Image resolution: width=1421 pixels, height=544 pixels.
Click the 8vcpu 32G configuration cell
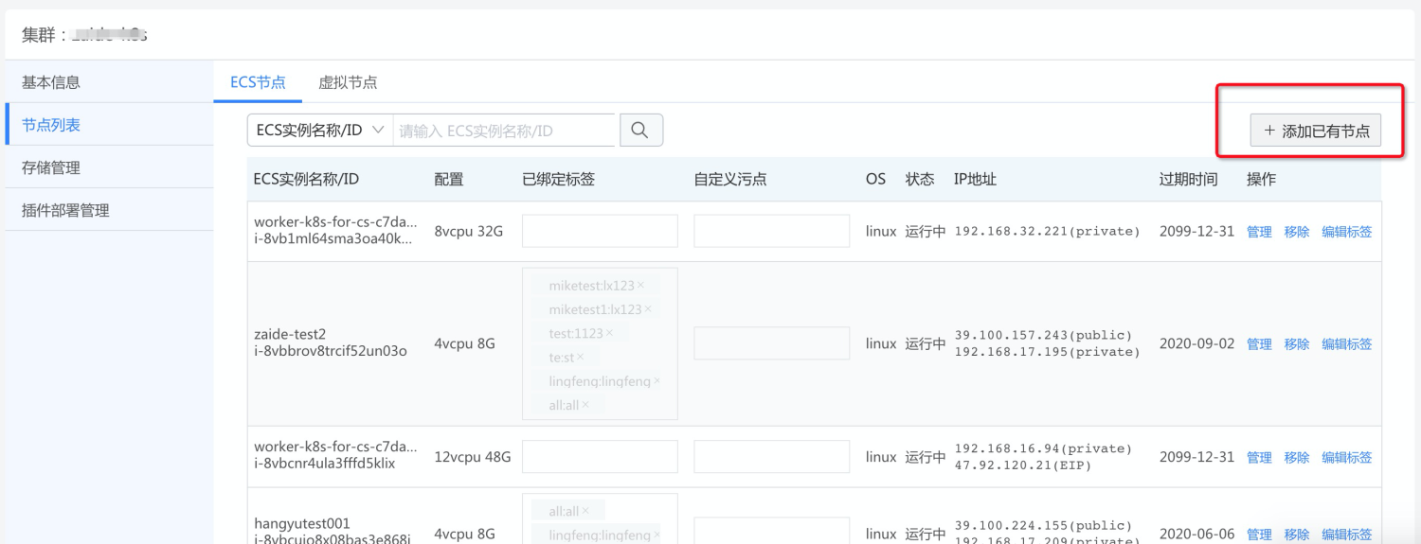click(x=468, y=231)
